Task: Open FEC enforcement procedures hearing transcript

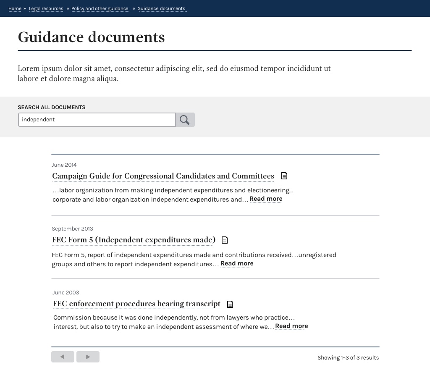Action: 136,304
